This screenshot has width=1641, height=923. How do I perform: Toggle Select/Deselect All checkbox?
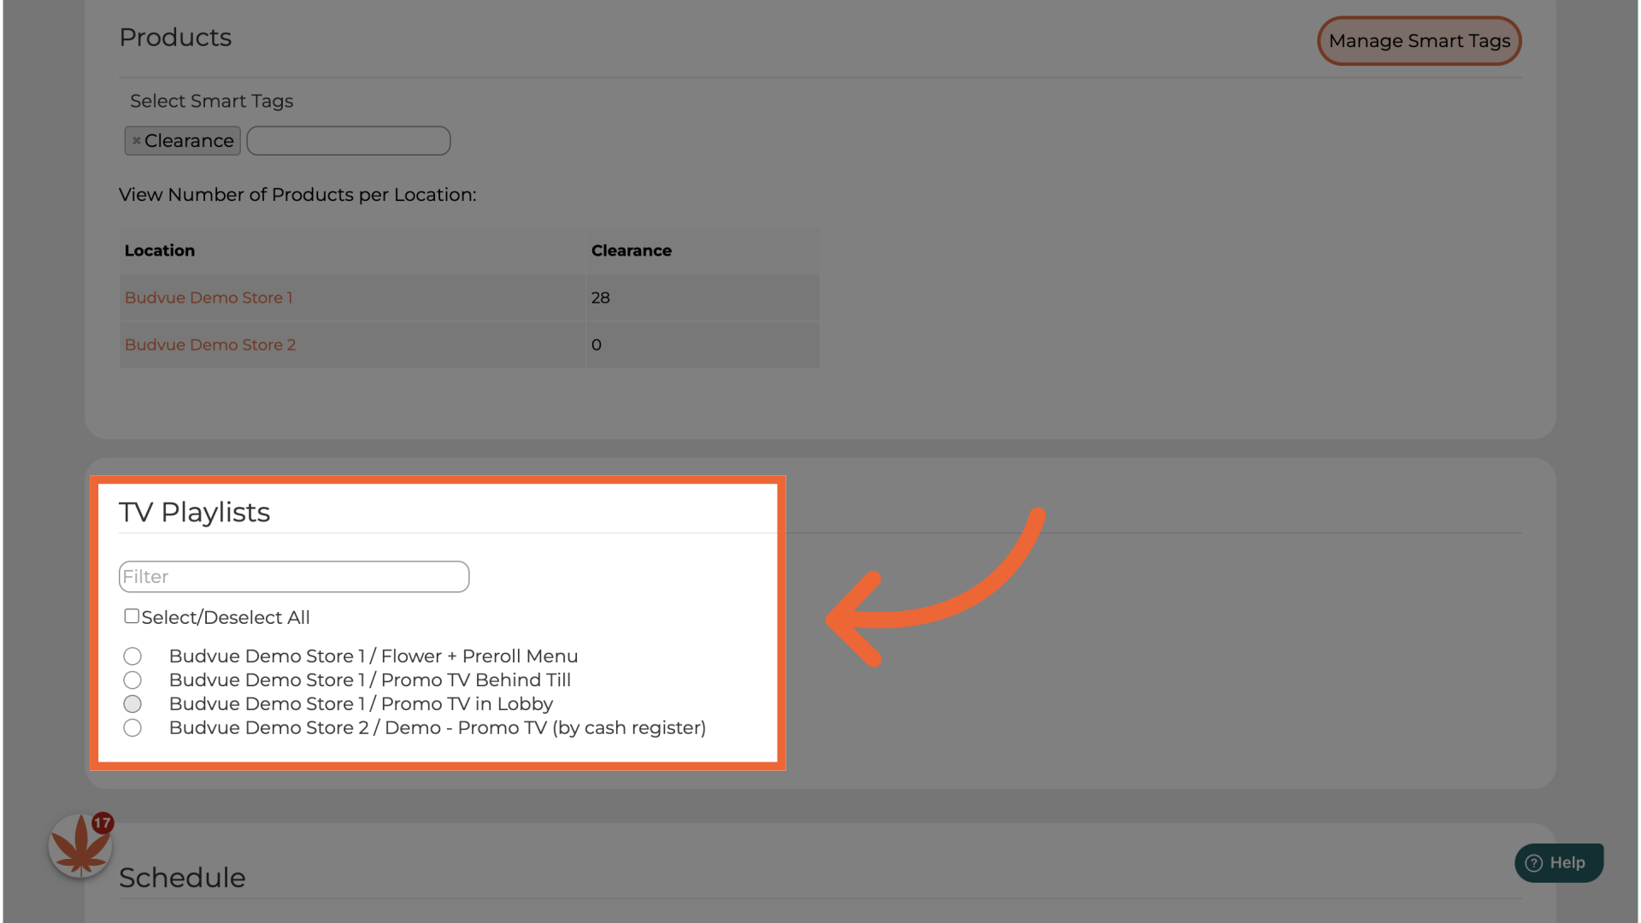[132, 616]
